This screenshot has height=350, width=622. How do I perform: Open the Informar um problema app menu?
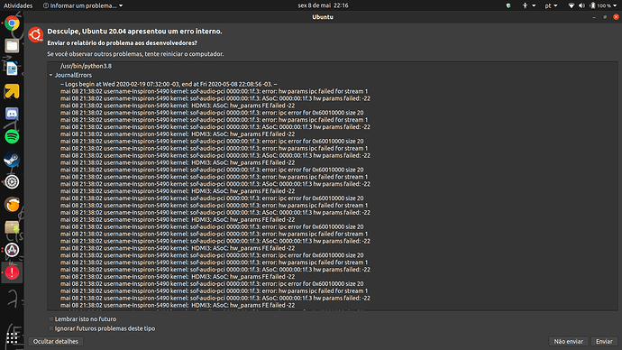pos(83,5)
